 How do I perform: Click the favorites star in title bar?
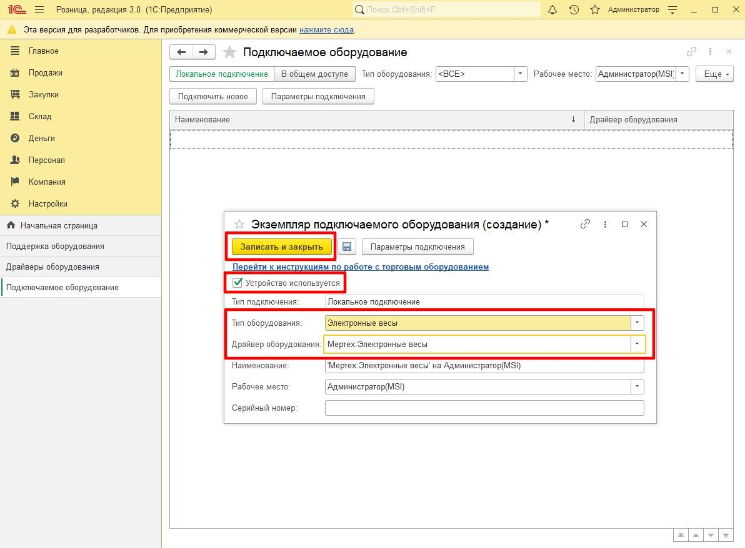[594, 10]
